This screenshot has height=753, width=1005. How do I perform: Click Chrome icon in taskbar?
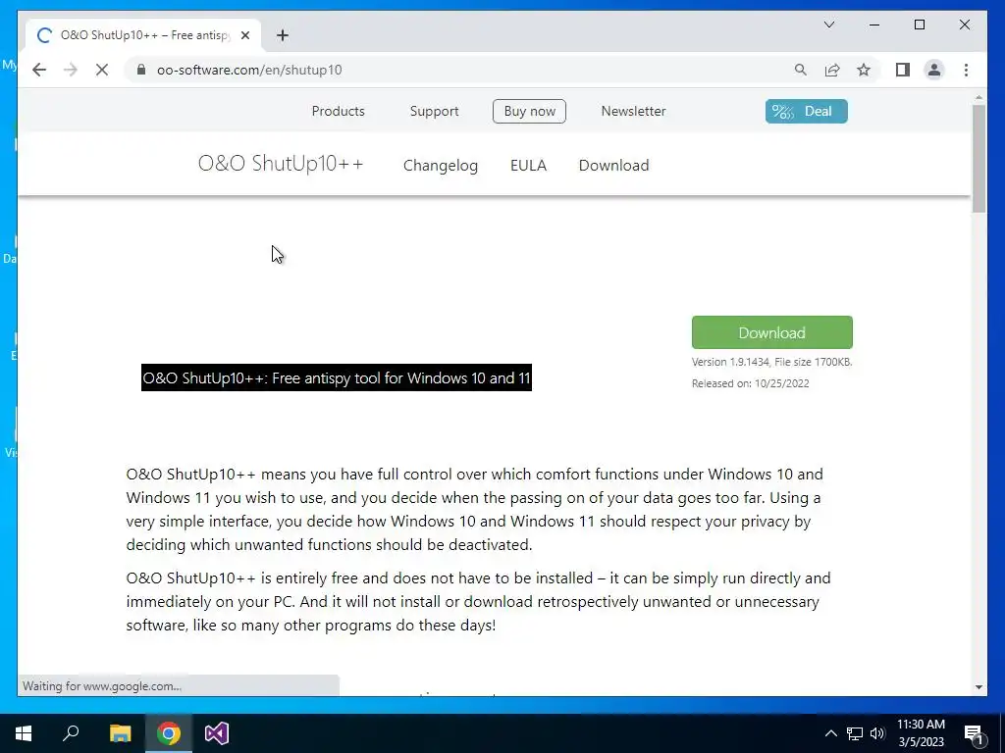169,733
